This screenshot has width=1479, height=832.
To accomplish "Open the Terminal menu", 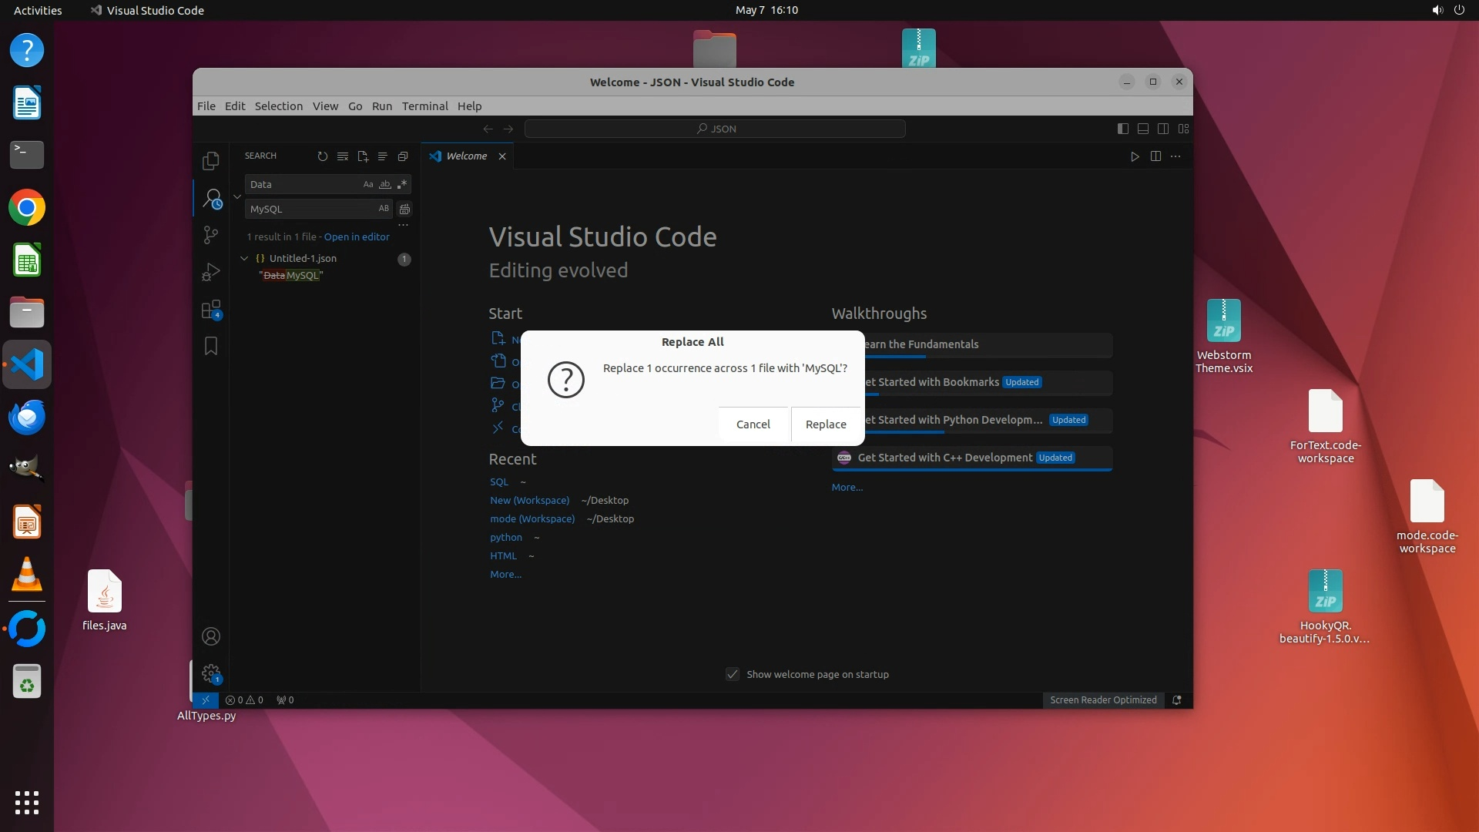I will (x=424, y=106).
